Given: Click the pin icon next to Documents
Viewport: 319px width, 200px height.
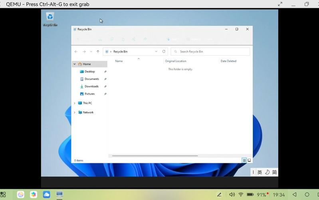Looking at the screenshot, I should pos(105,79).
